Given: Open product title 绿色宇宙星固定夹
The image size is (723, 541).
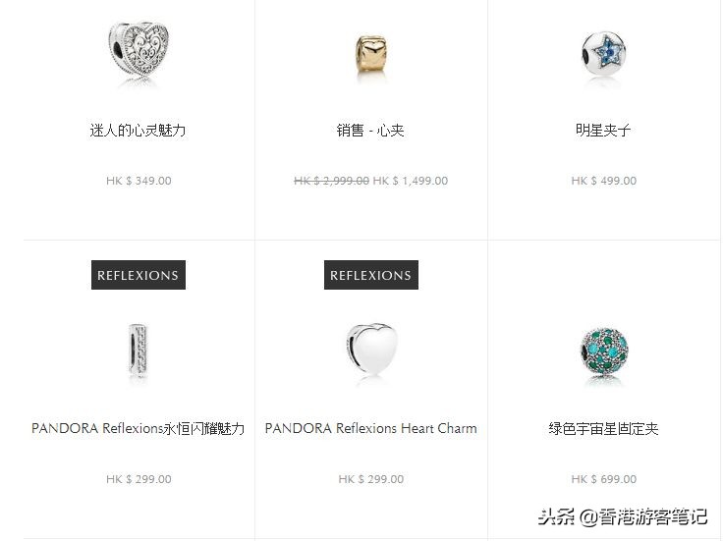Looking at the screenshot, I should tap(603, 428).
